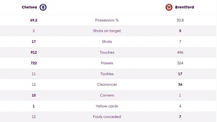The height and width of the screenshot is (122, 217).
Task: Select the Passes stat label
Action: pos(107,63)
